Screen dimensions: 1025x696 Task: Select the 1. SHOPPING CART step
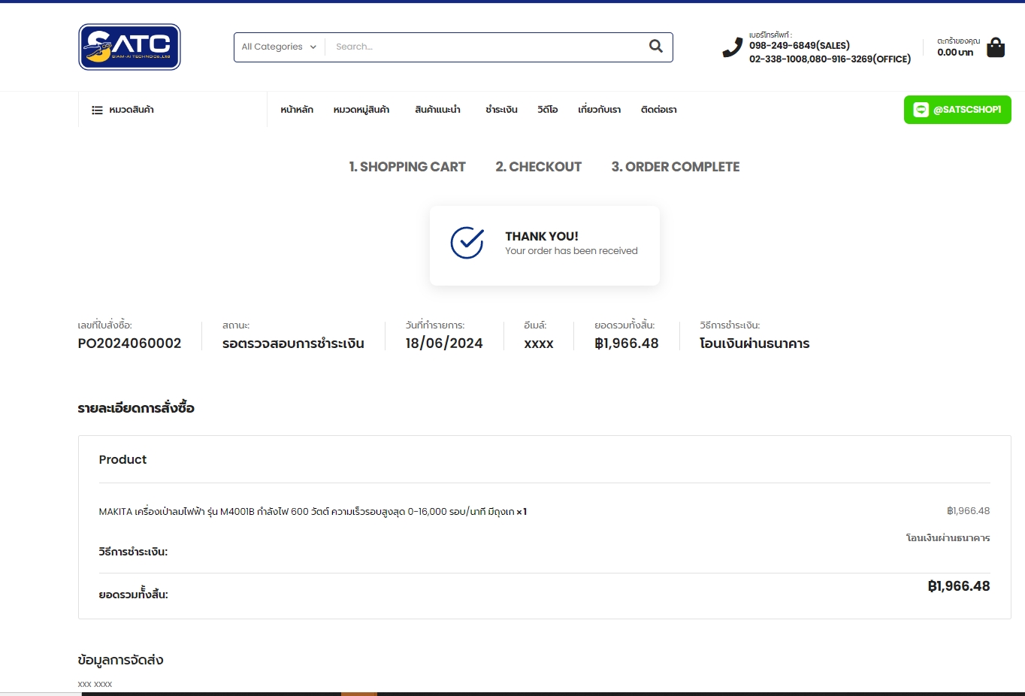(407, 167)
